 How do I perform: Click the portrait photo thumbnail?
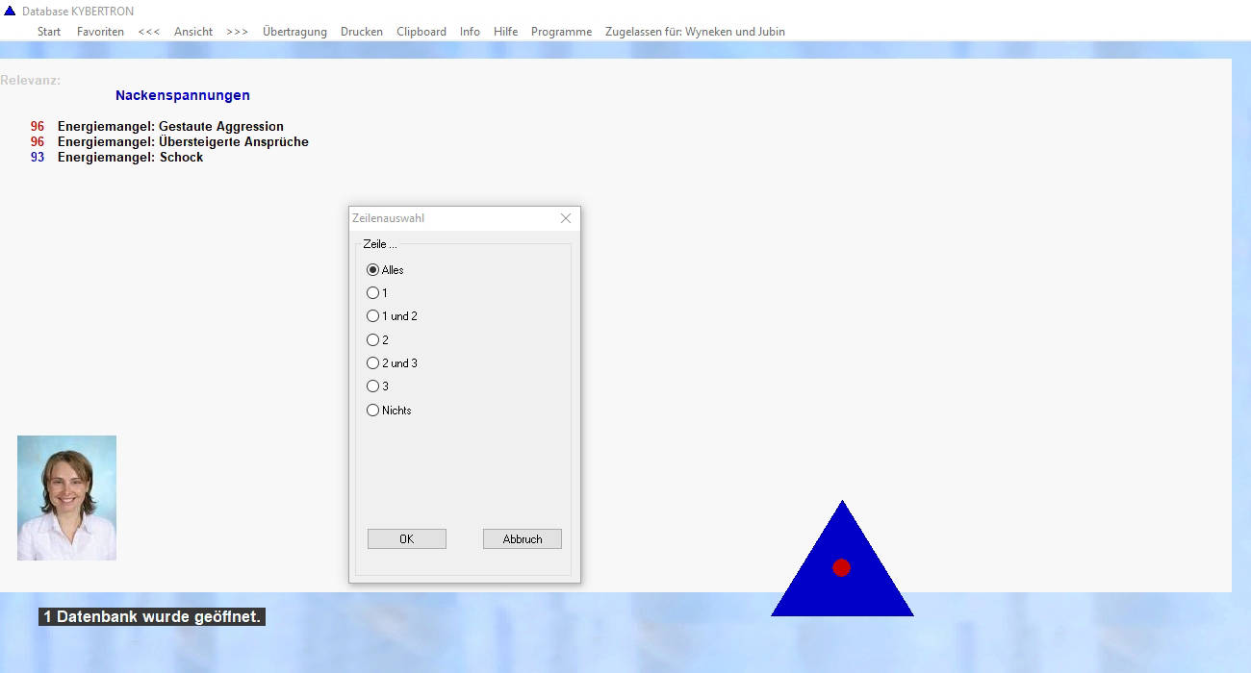coord(66,498)
